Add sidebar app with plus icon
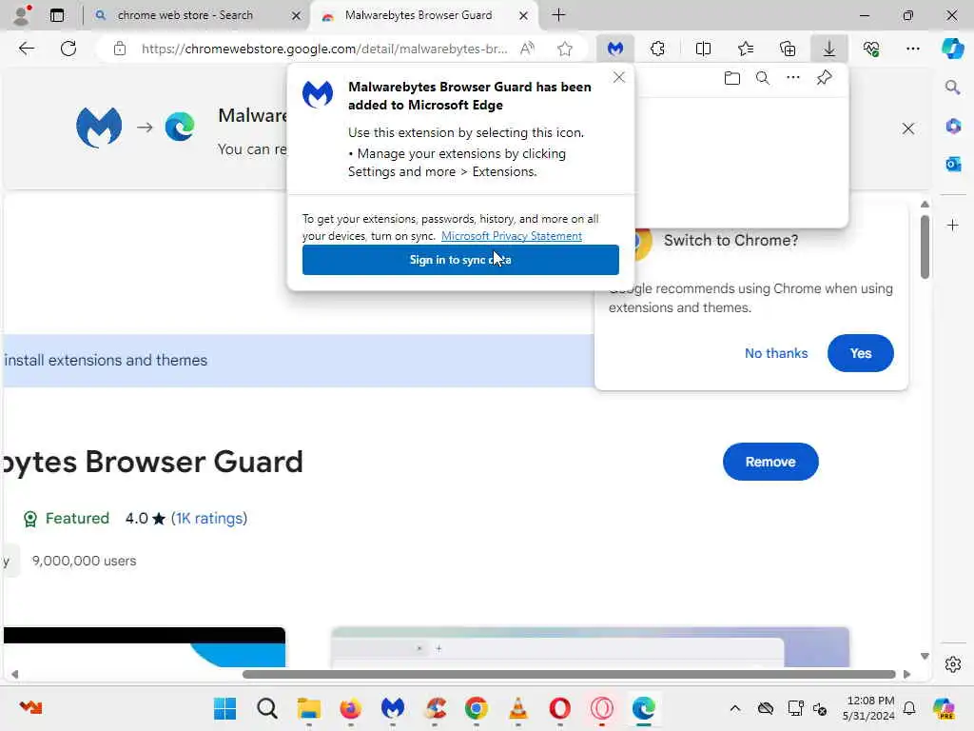Viewport: 974px width, 731px height. point(953,225)
